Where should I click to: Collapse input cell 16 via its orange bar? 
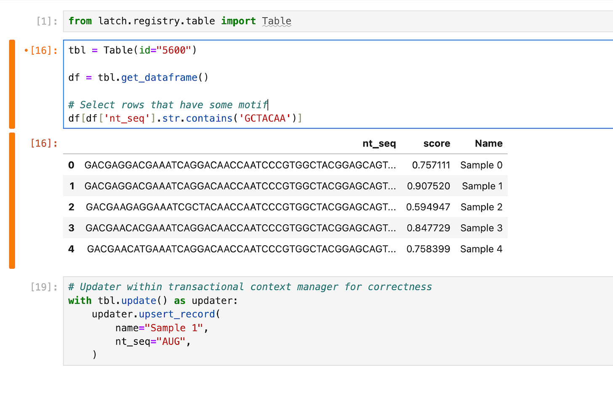12,84
